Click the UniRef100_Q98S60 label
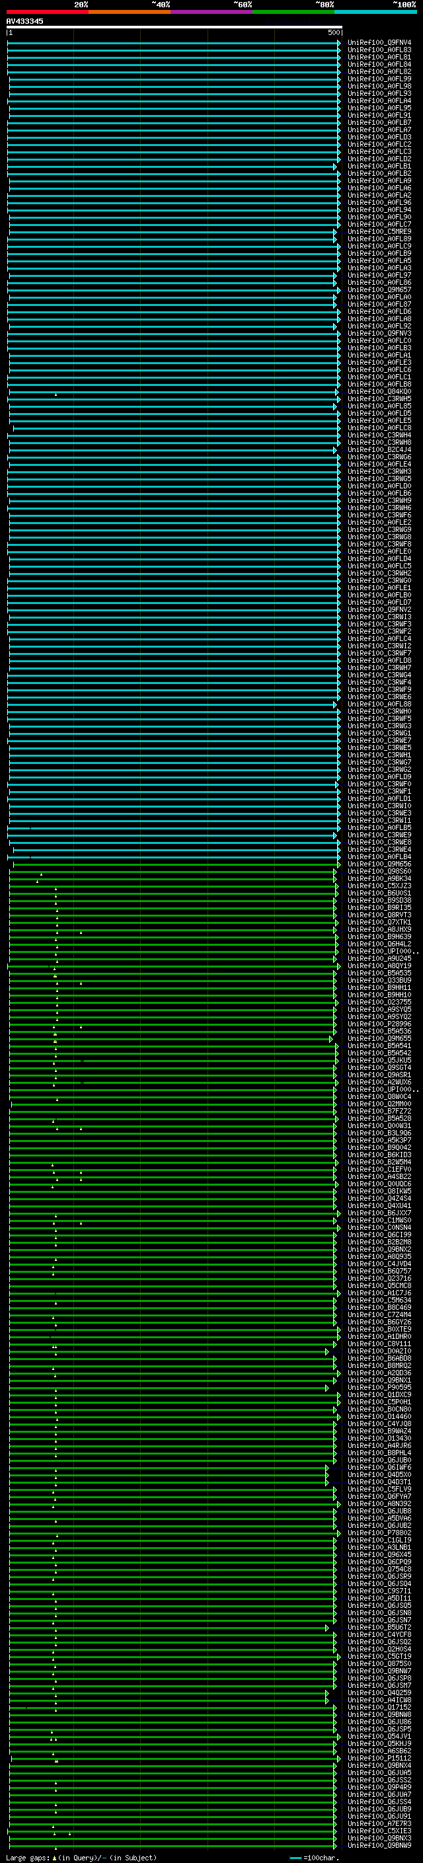The height and width of the screenshot is (1863, 423). (x=379, y=871)
